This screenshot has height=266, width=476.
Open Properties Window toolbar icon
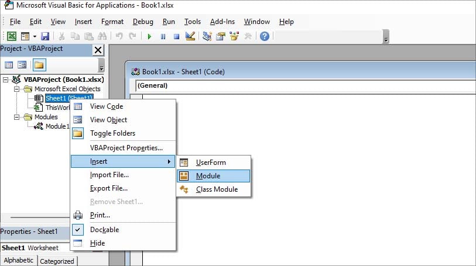click(221, 36)
